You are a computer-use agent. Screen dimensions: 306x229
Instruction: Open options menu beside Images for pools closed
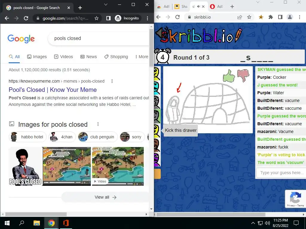(98, 124)
